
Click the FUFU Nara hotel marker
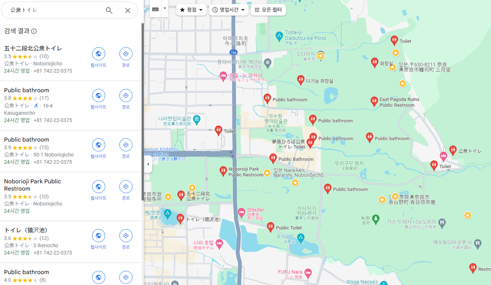click(x=308, y=273)
